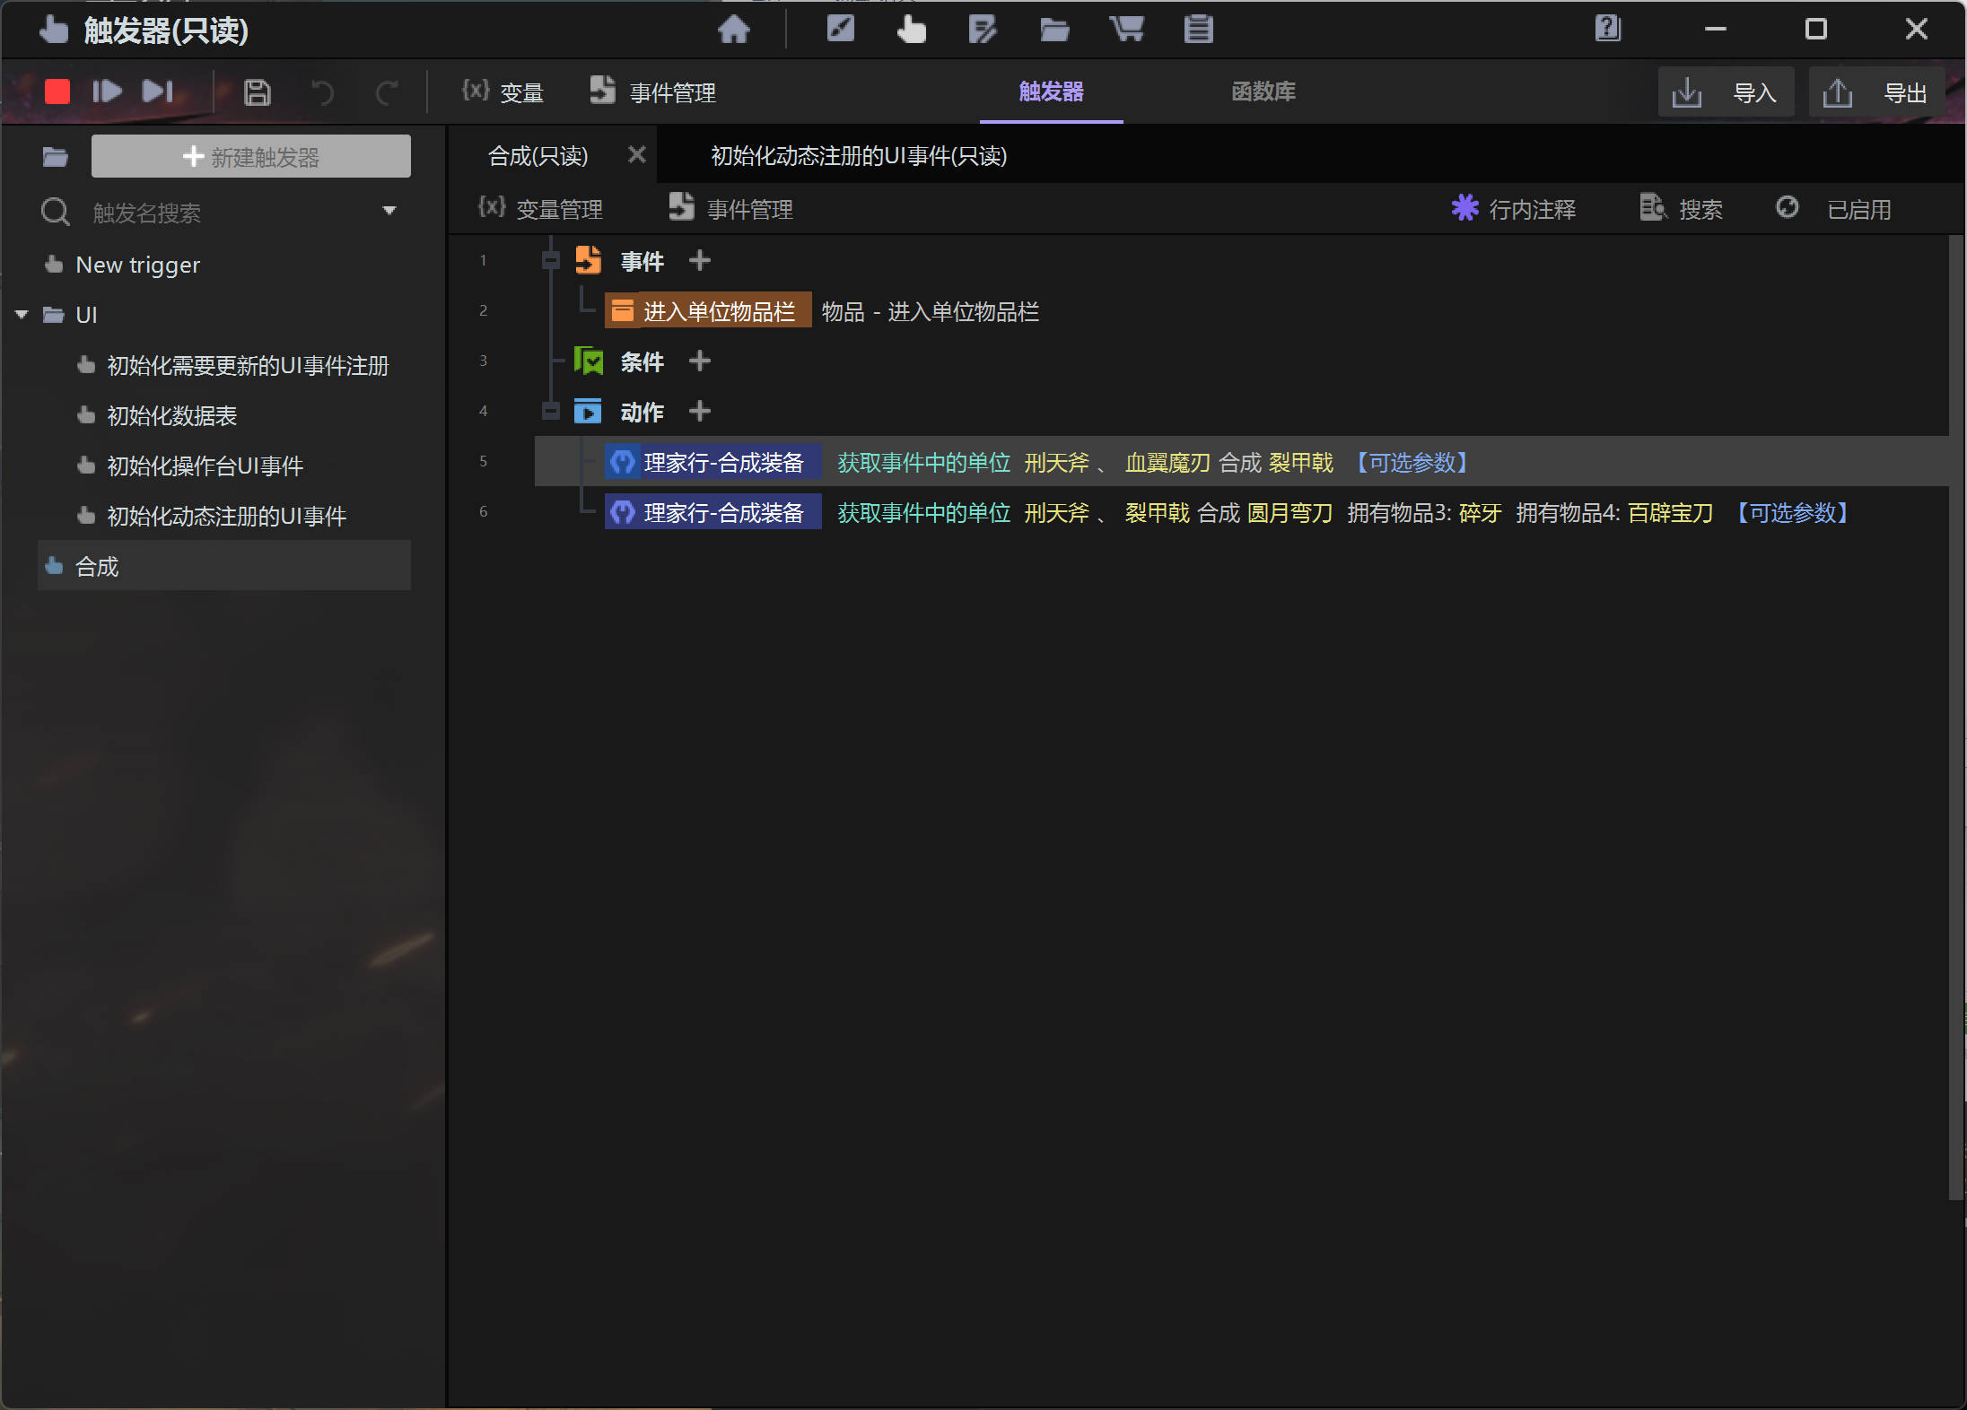
Task: Select 初始化需要更新的UI事件注册 trigger
Action: click(x=248, y=365)
